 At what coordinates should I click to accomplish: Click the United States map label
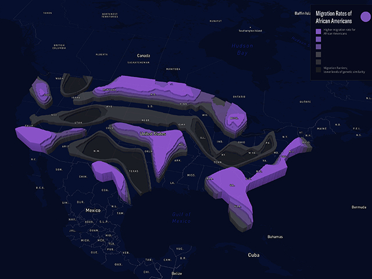tap(153, 134)
